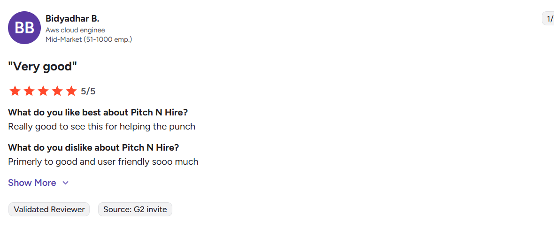
Task: Click the second rating star
Action: click(x=29, y=91)
